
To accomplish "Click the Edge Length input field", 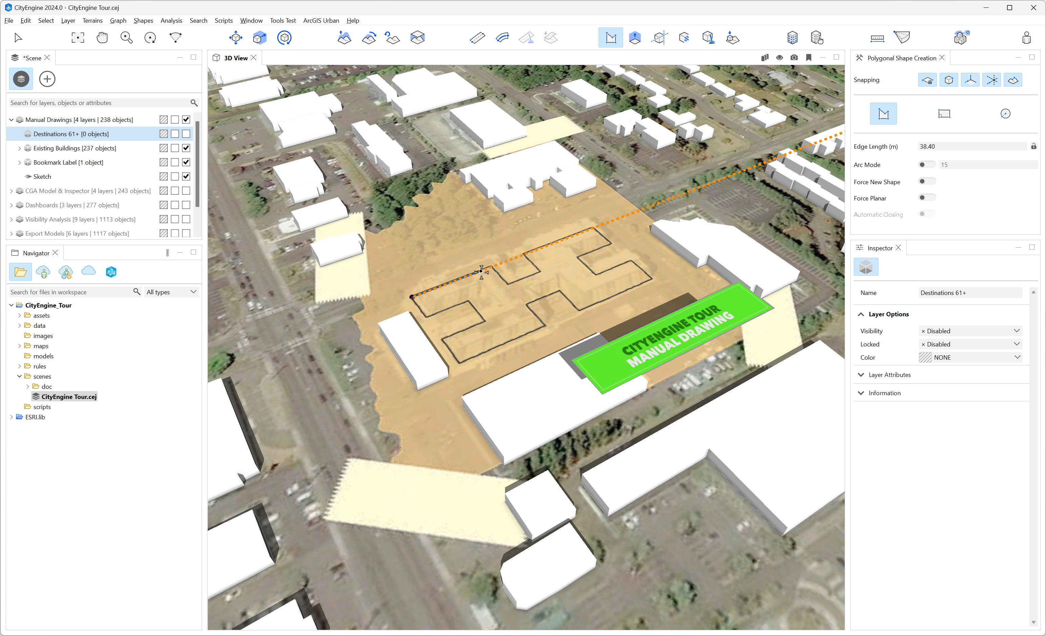I will (971, 146).
